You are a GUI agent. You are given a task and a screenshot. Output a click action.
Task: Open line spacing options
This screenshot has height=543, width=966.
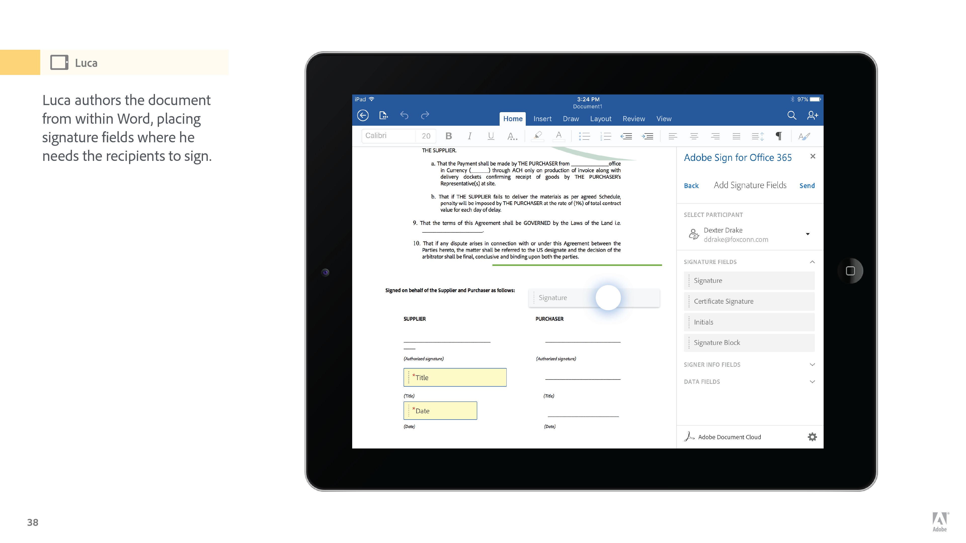pyautogui.click(x=758, y=136)
